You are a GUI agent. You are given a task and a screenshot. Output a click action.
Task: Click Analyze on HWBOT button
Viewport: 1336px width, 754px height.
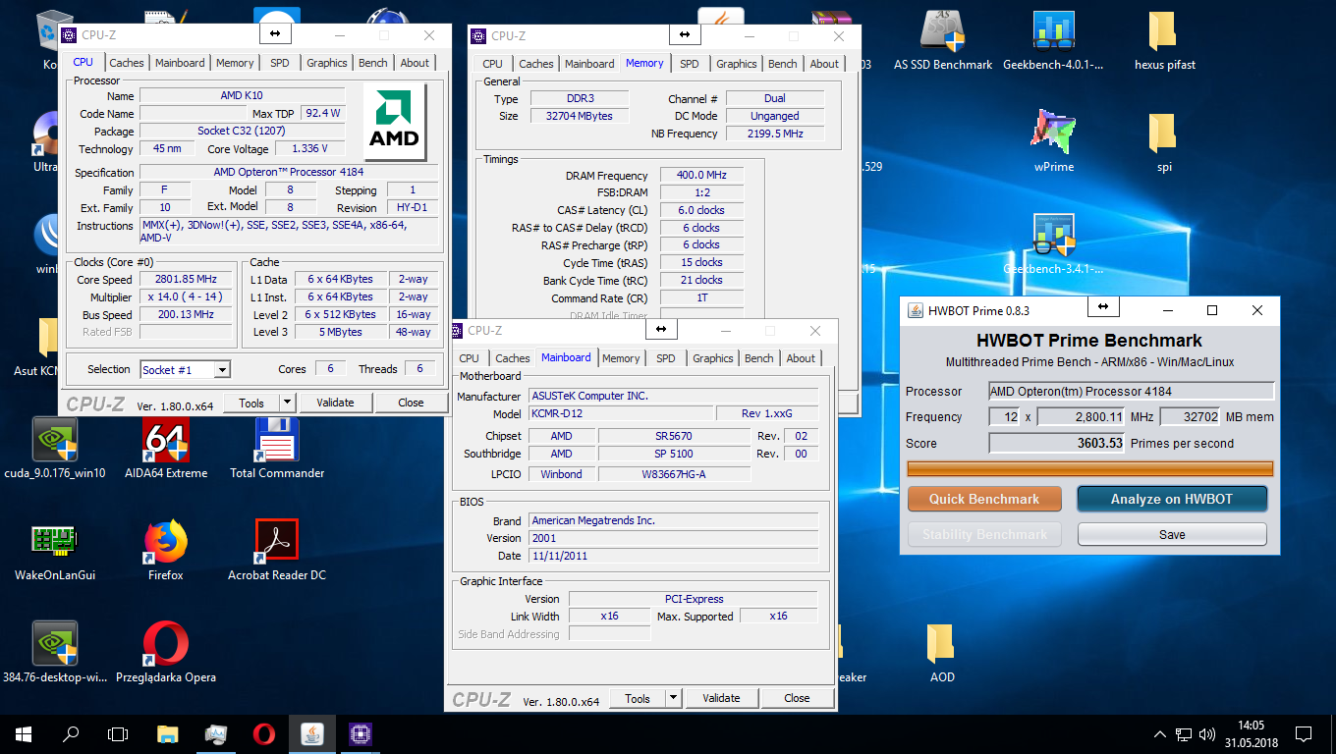pyautogui.click(x=1172, y=499)
